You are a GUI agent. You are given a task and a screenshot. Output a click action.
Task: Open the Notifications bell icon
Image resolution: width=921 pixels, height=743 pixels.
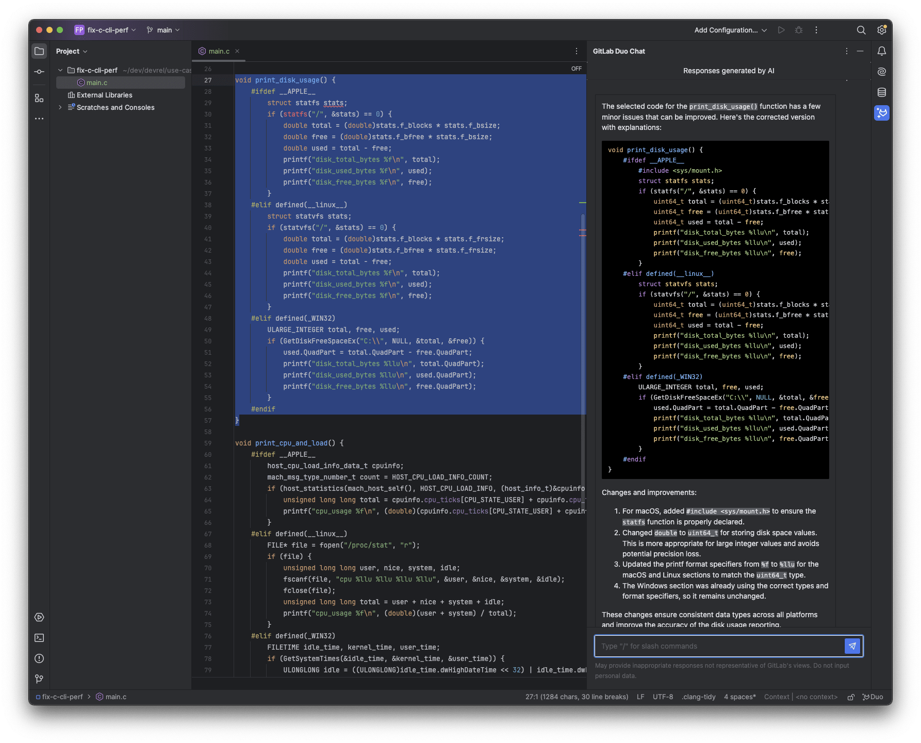(882, 51)
